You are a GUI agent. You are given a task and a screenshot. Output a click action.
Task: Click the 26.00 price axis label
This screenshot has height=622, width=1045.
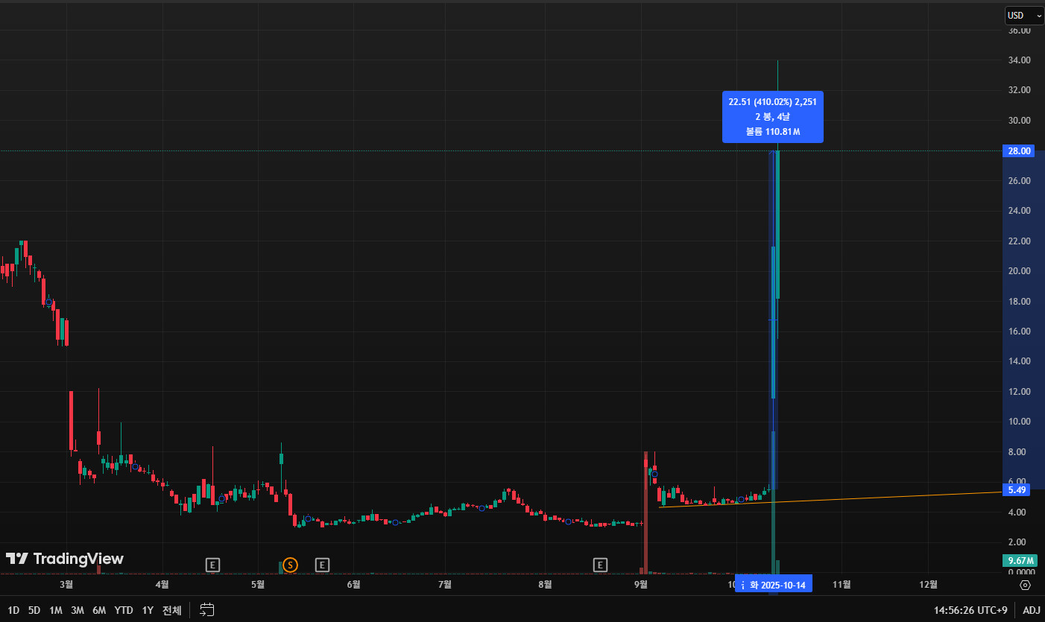pyautogui.click(x=1020, y=181)
